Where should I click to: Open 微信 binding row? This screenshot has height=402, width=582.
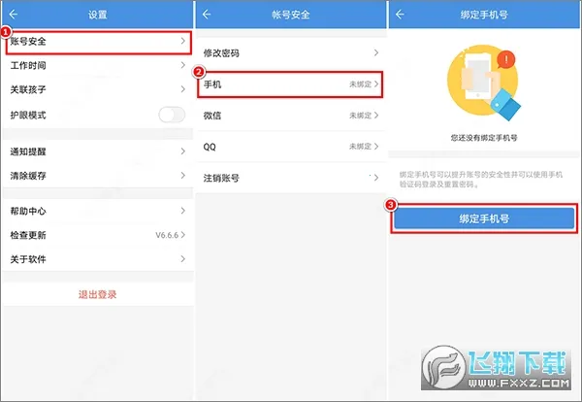pyautogui.click(x=291, y=116)
